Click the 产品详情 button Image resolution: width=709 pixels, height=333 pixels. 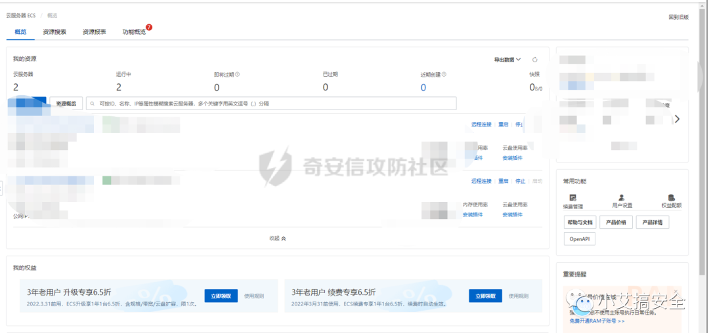coord(653,222)
